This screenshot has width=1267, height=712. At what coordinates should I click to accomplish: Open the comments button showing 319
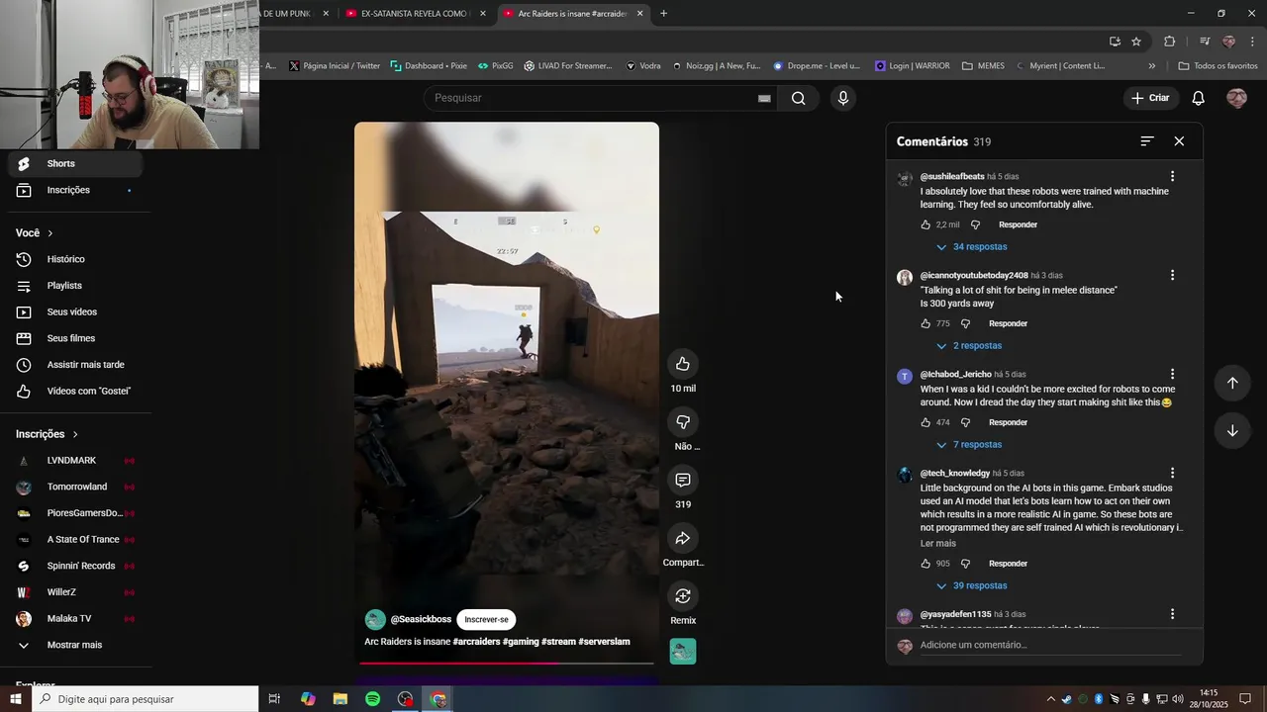point(683,481)
